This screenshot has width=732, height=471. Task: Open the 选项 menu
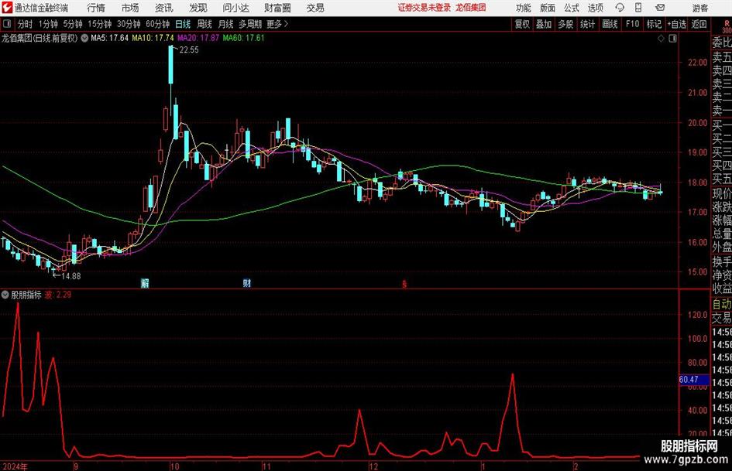[x=595, y=8]
